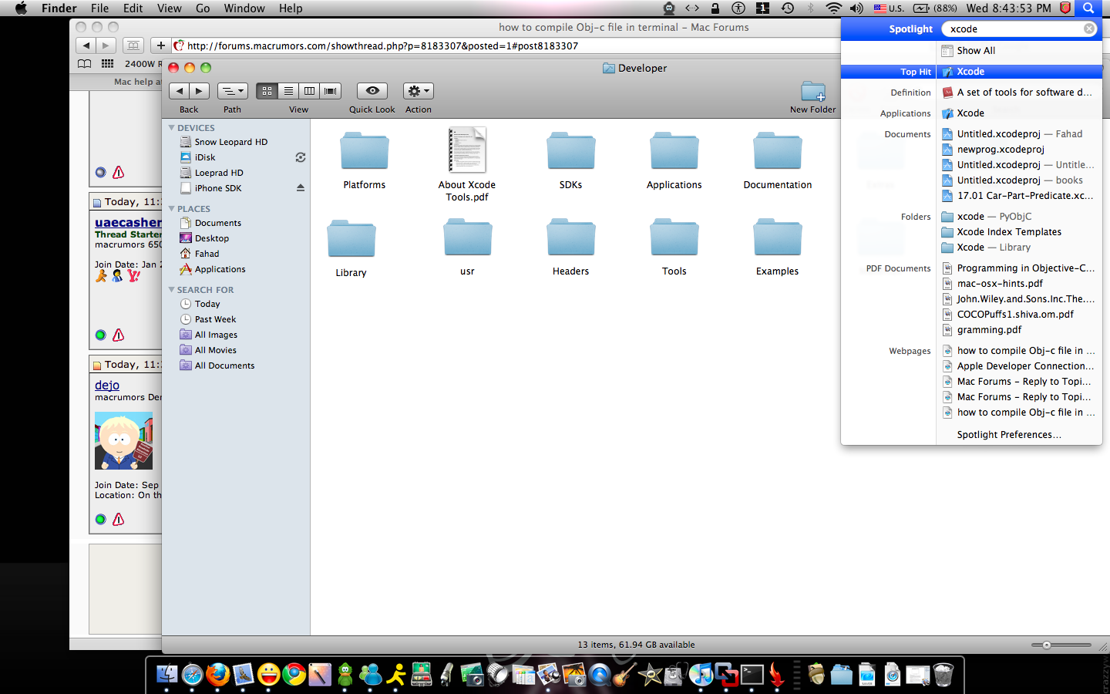Launch Google Chrome from the Dock

coord(294,675)
